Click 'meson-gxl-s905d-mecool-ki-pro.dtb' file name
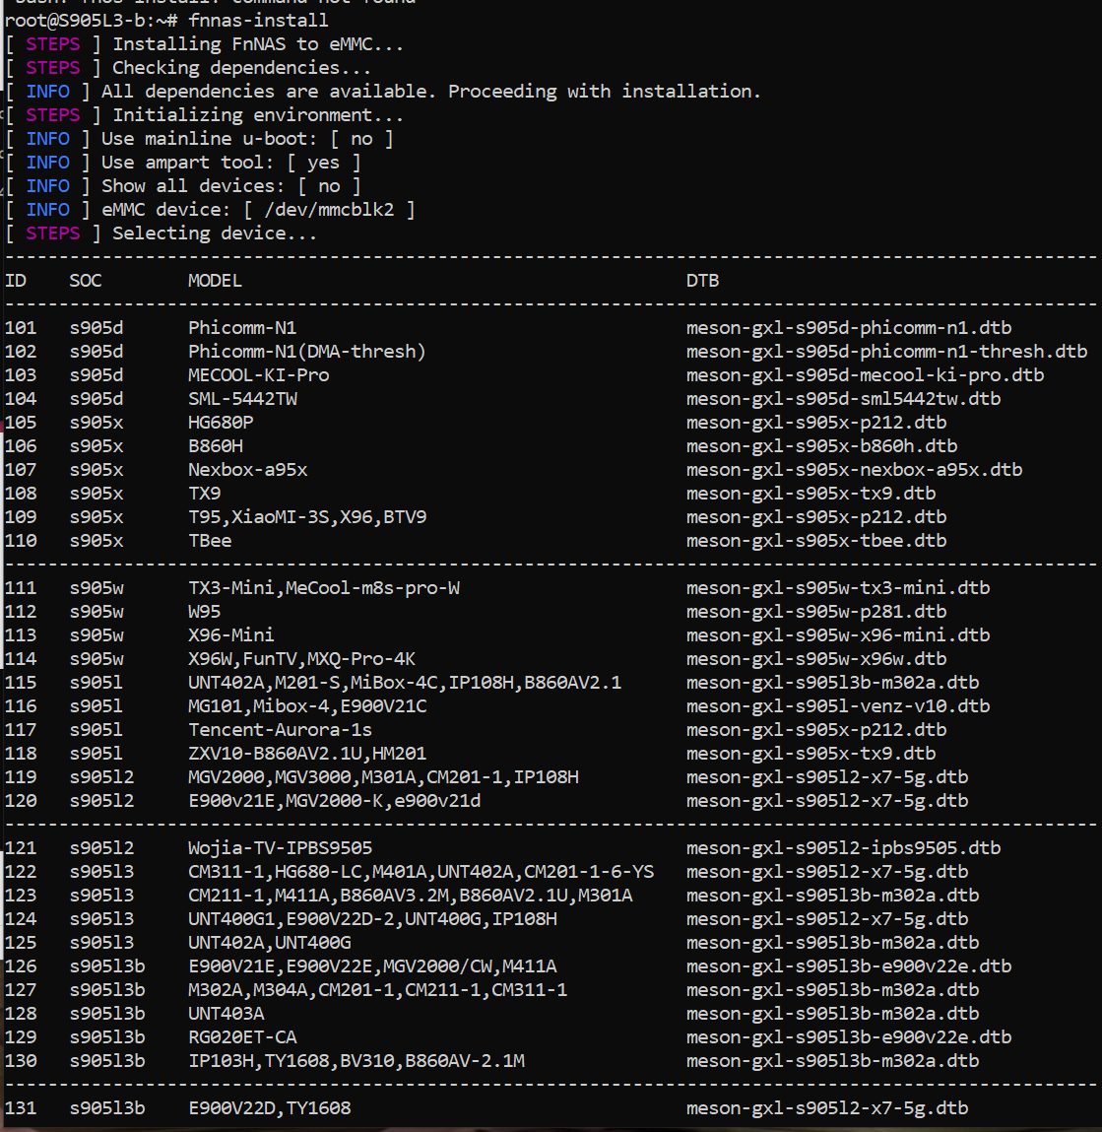 point(866,375)
